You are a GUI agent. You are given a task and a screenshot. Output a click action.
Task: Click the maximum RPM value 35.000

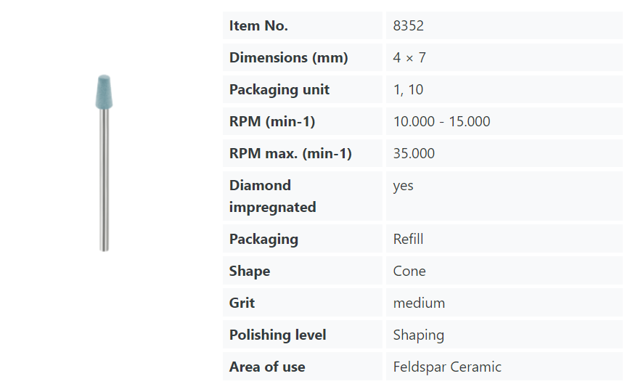(x=414, y=153)
